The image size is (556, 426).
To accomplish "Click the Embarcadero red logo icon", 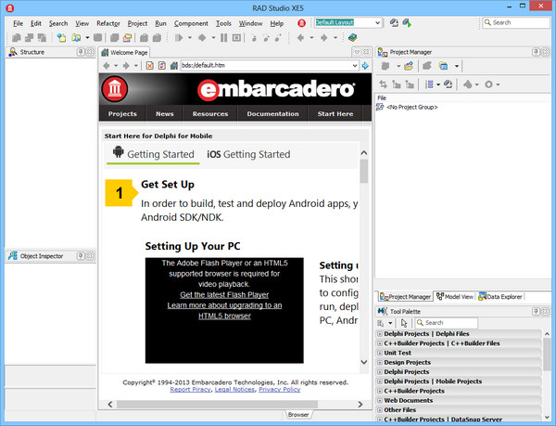I will point(115,89).
